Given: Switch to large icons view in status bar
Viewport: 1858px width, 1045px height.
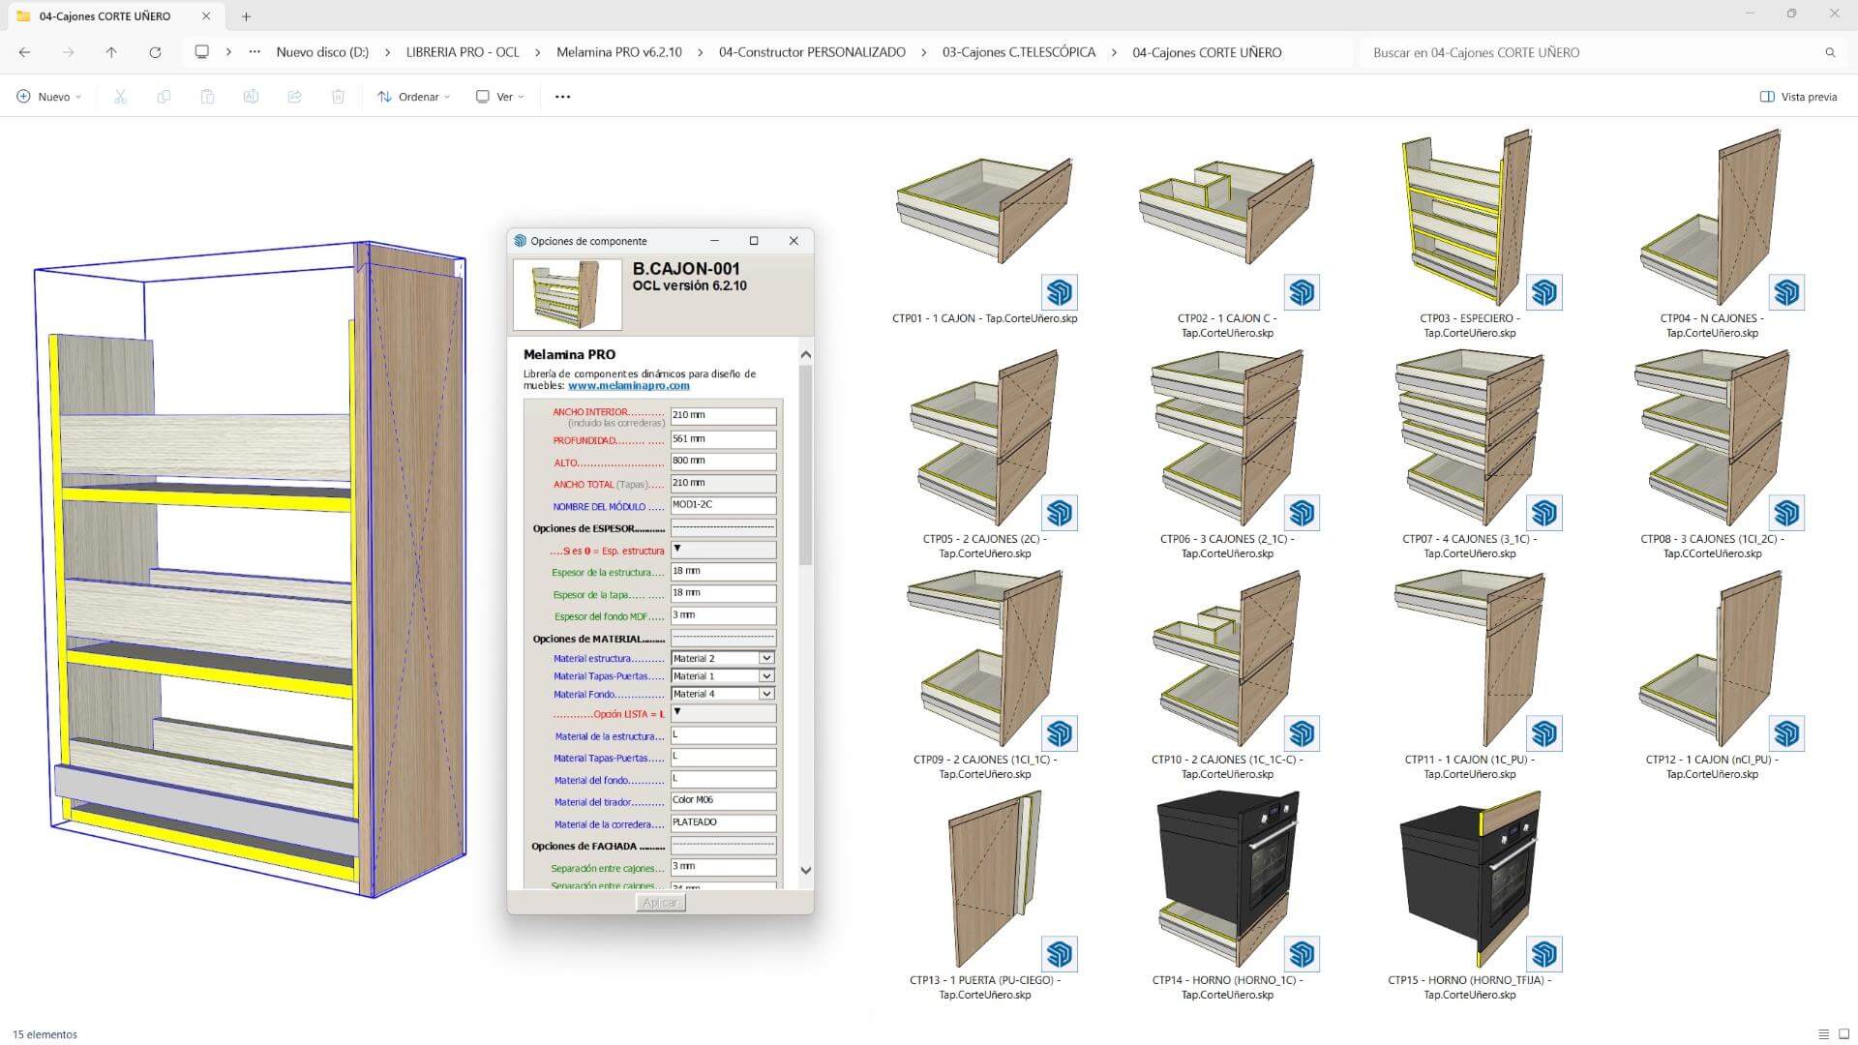Looking at the screenshot, I should point(1843,1034).
